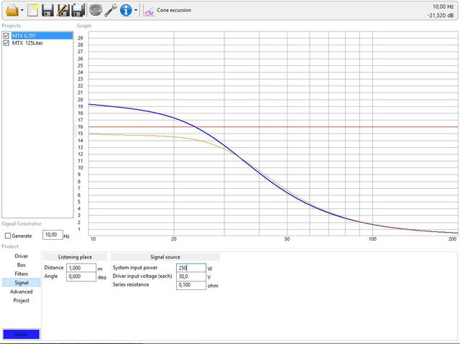Click the Signal Generator label

point(22,223)
